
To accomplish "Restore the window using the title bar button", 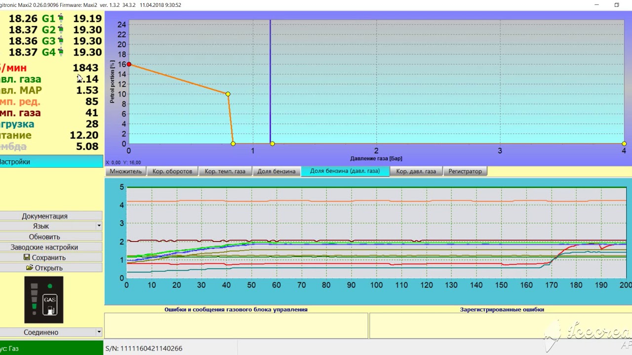I will (617, 5).
